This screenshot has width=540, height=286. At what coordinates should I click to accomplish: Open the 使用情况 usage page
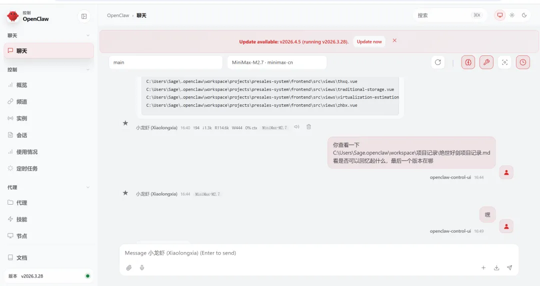pos(48,152)
